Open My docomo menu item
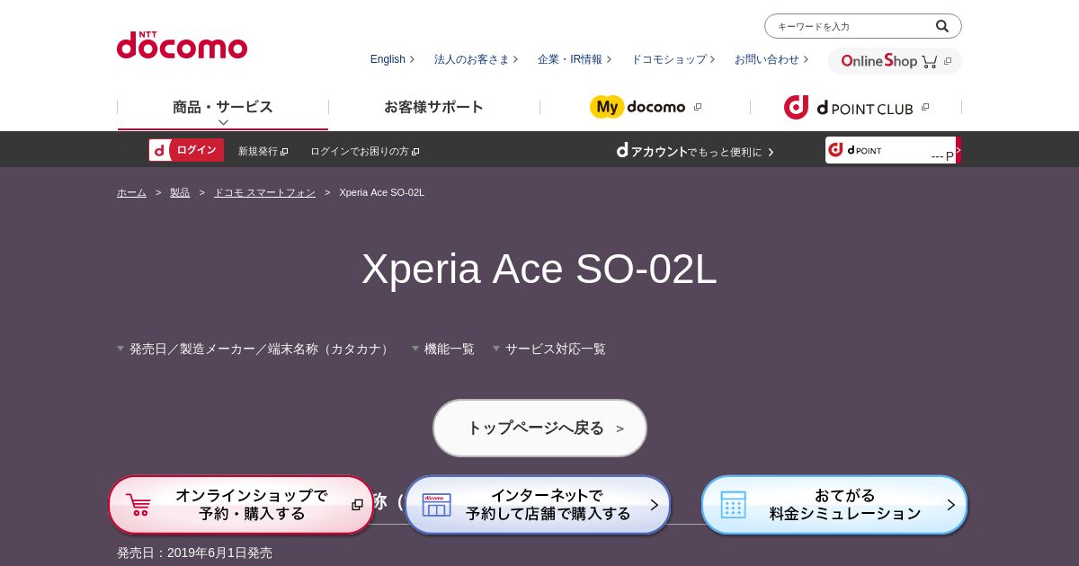 (645, 107)
